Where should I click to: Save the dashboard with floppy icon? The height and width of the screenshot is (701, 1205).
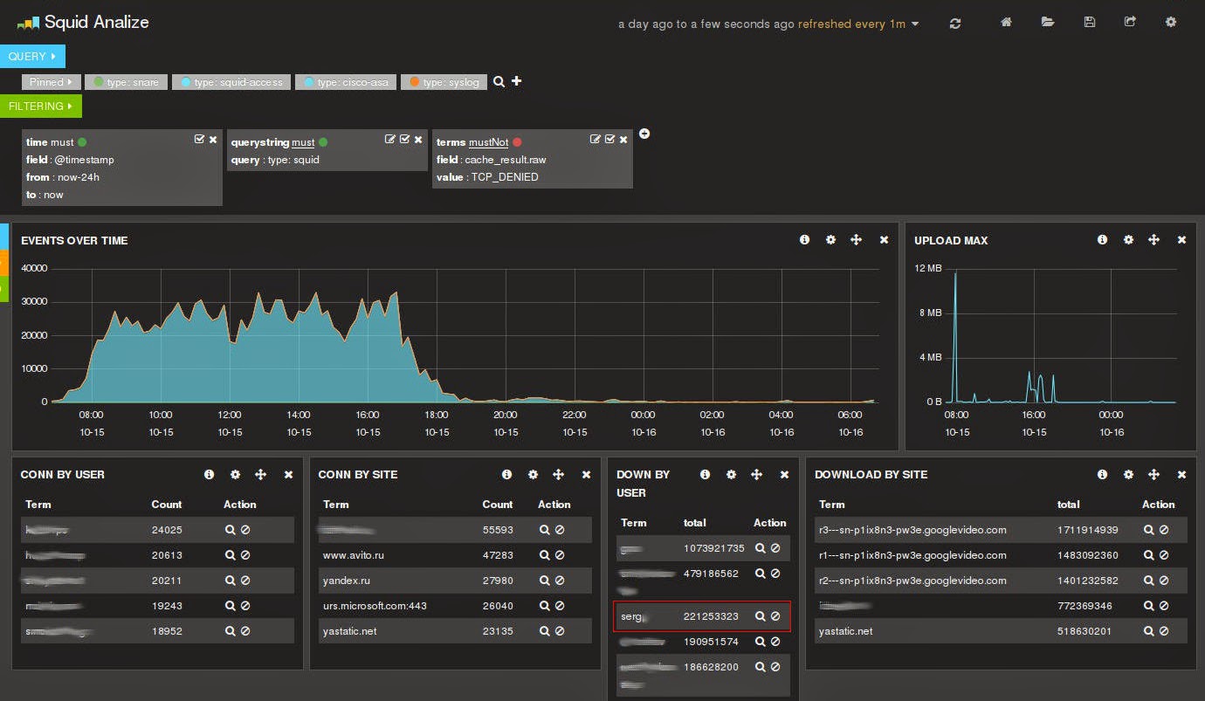pos(1090,23)
